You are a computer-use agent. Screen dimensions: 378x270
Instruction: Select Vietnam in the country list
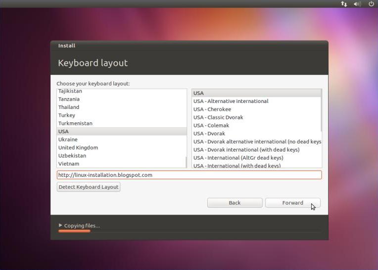122,164
